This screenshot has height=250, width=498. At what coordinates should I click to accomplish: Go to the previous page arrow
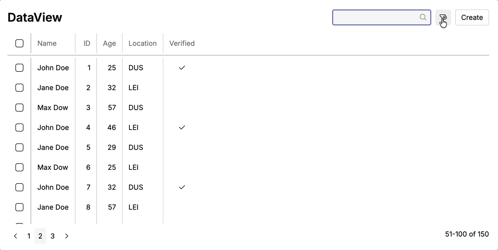[x=15, y=236]
